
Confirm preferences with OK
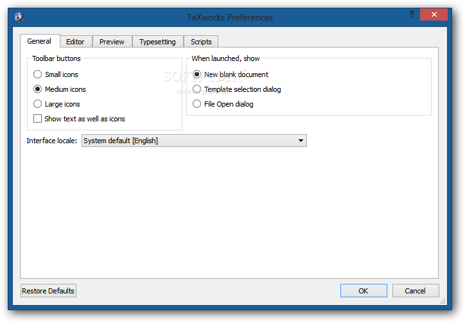364,291
